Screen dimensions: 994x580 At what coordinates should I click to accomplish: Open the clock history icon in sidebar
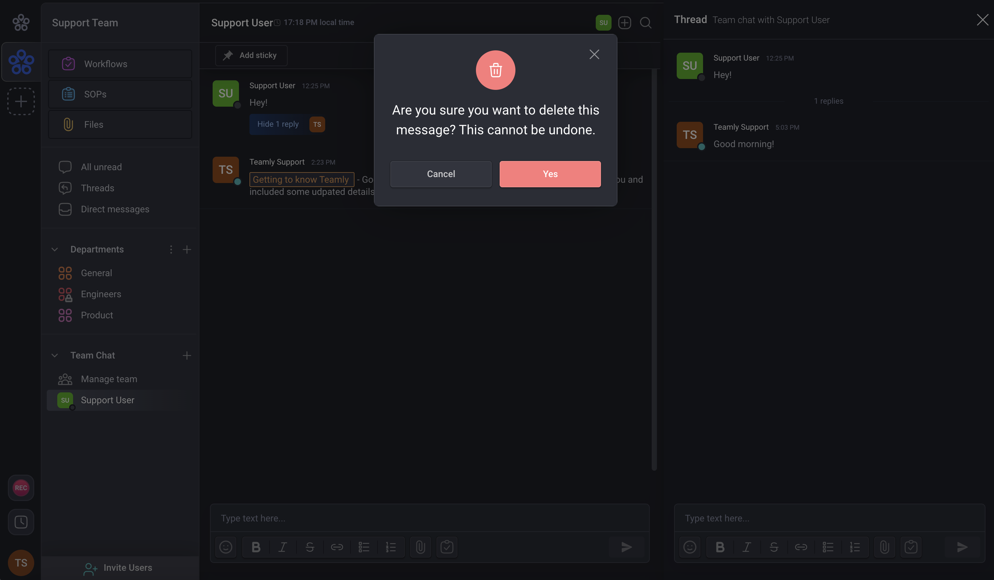[x=21, y=522]
